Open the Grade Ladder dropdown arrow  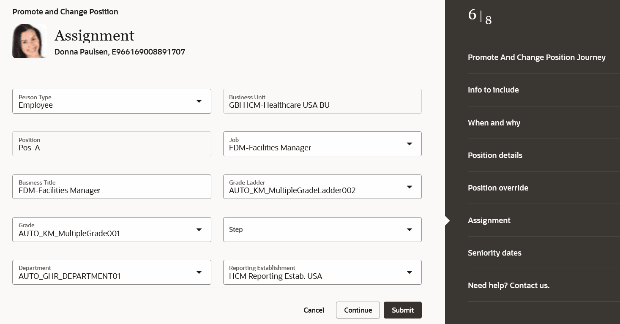[409, 187]
